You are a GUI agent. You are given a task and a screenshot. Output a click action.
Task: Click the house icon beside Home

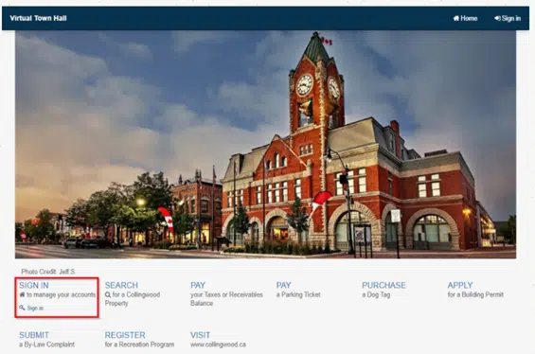point(456,18)
